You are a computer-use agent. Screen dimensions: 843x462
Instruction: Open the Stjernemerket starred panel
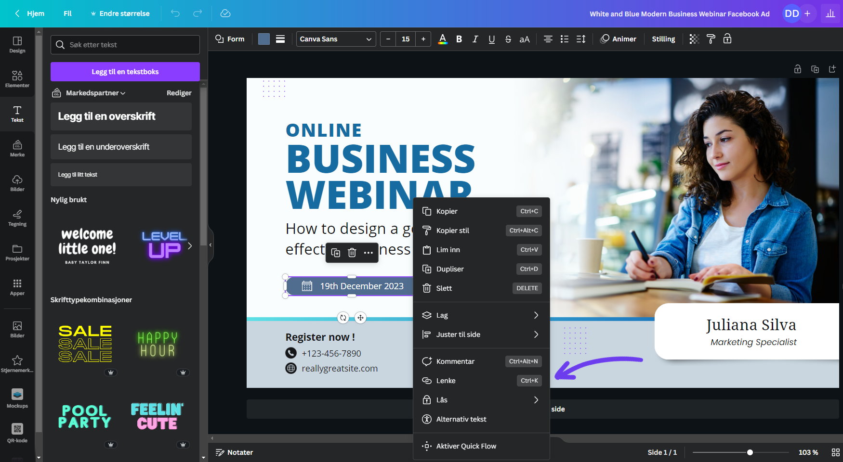pos(17,364)
